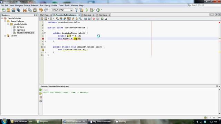Switch to the Car.java editor tab
Screen dimensions: 221x124
tap(87, 15)
